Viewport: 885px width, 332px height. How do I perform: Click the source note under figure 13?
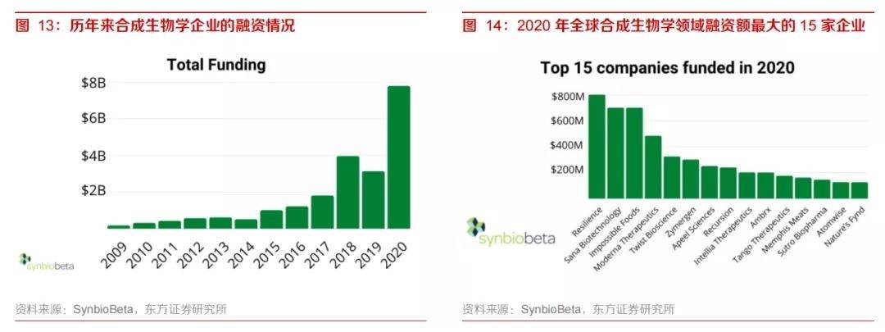point(121,309)
